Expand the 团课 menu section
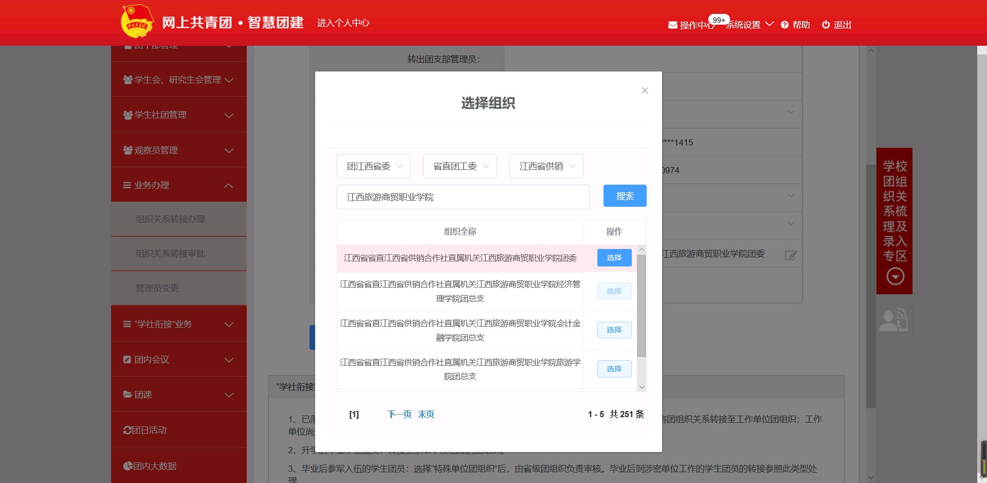 pyautogui.click(x=229, y=395)
